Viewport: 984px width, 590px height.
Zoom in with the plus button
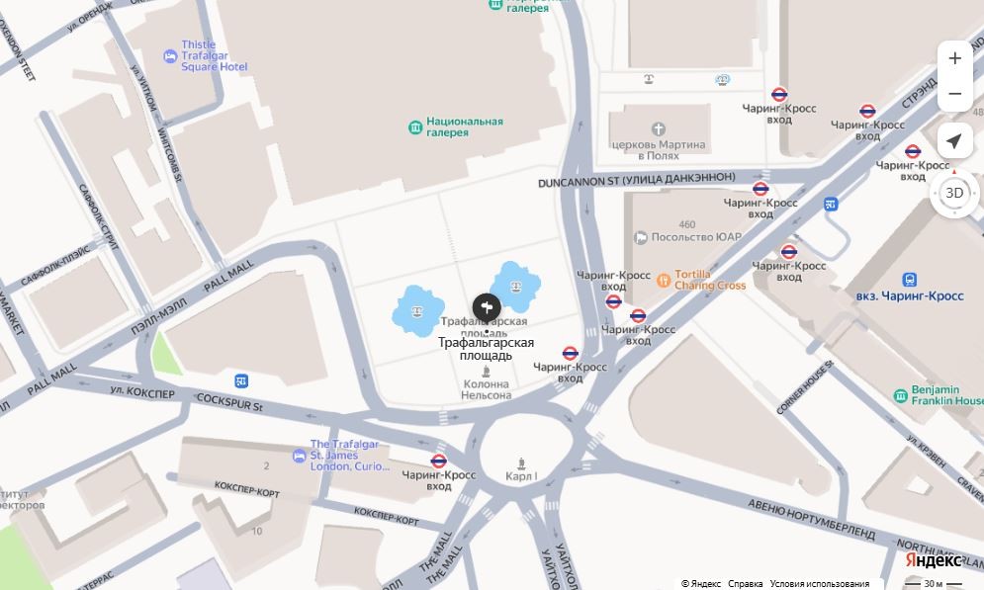point(954,58)
